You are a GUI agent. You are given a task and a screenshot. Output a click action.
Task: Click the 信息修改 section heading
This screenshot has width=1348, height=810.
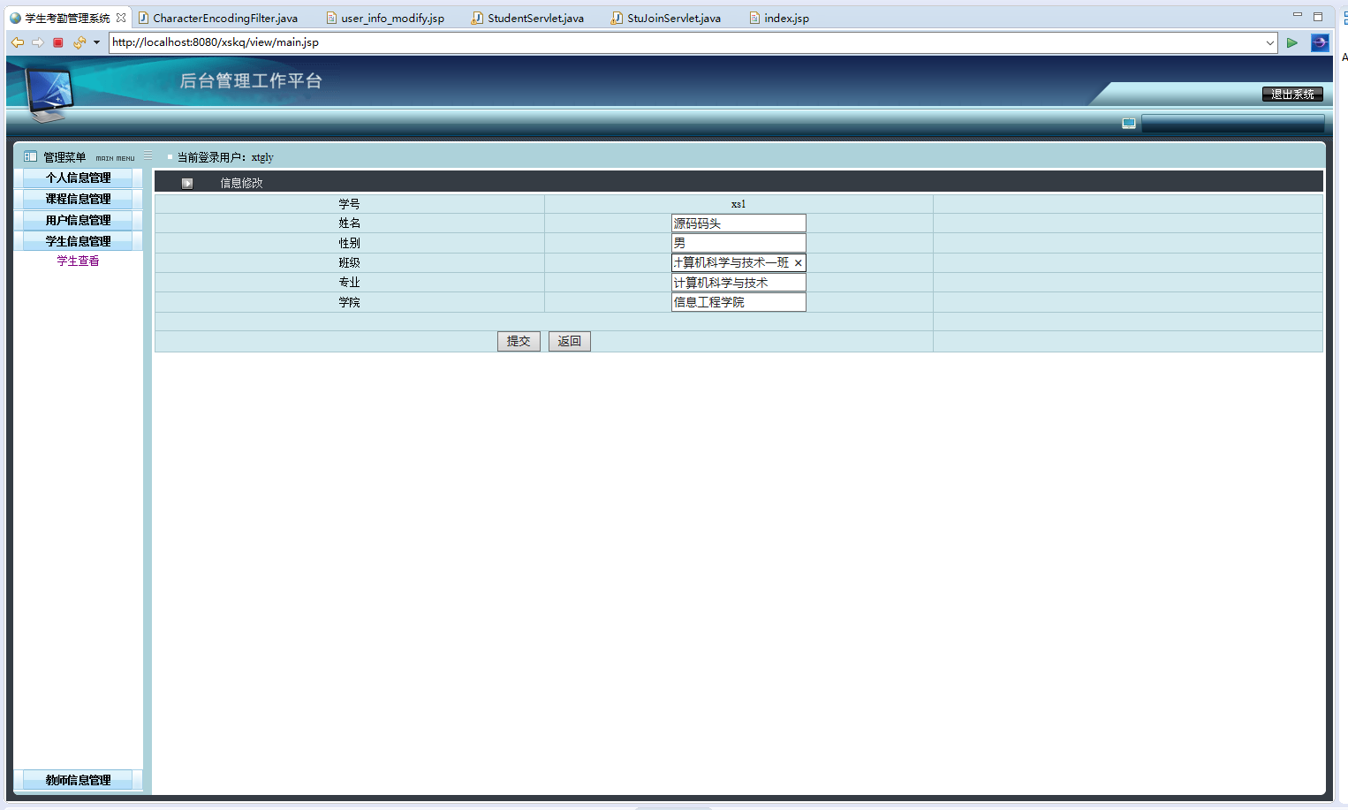click(x=241, y=183)
